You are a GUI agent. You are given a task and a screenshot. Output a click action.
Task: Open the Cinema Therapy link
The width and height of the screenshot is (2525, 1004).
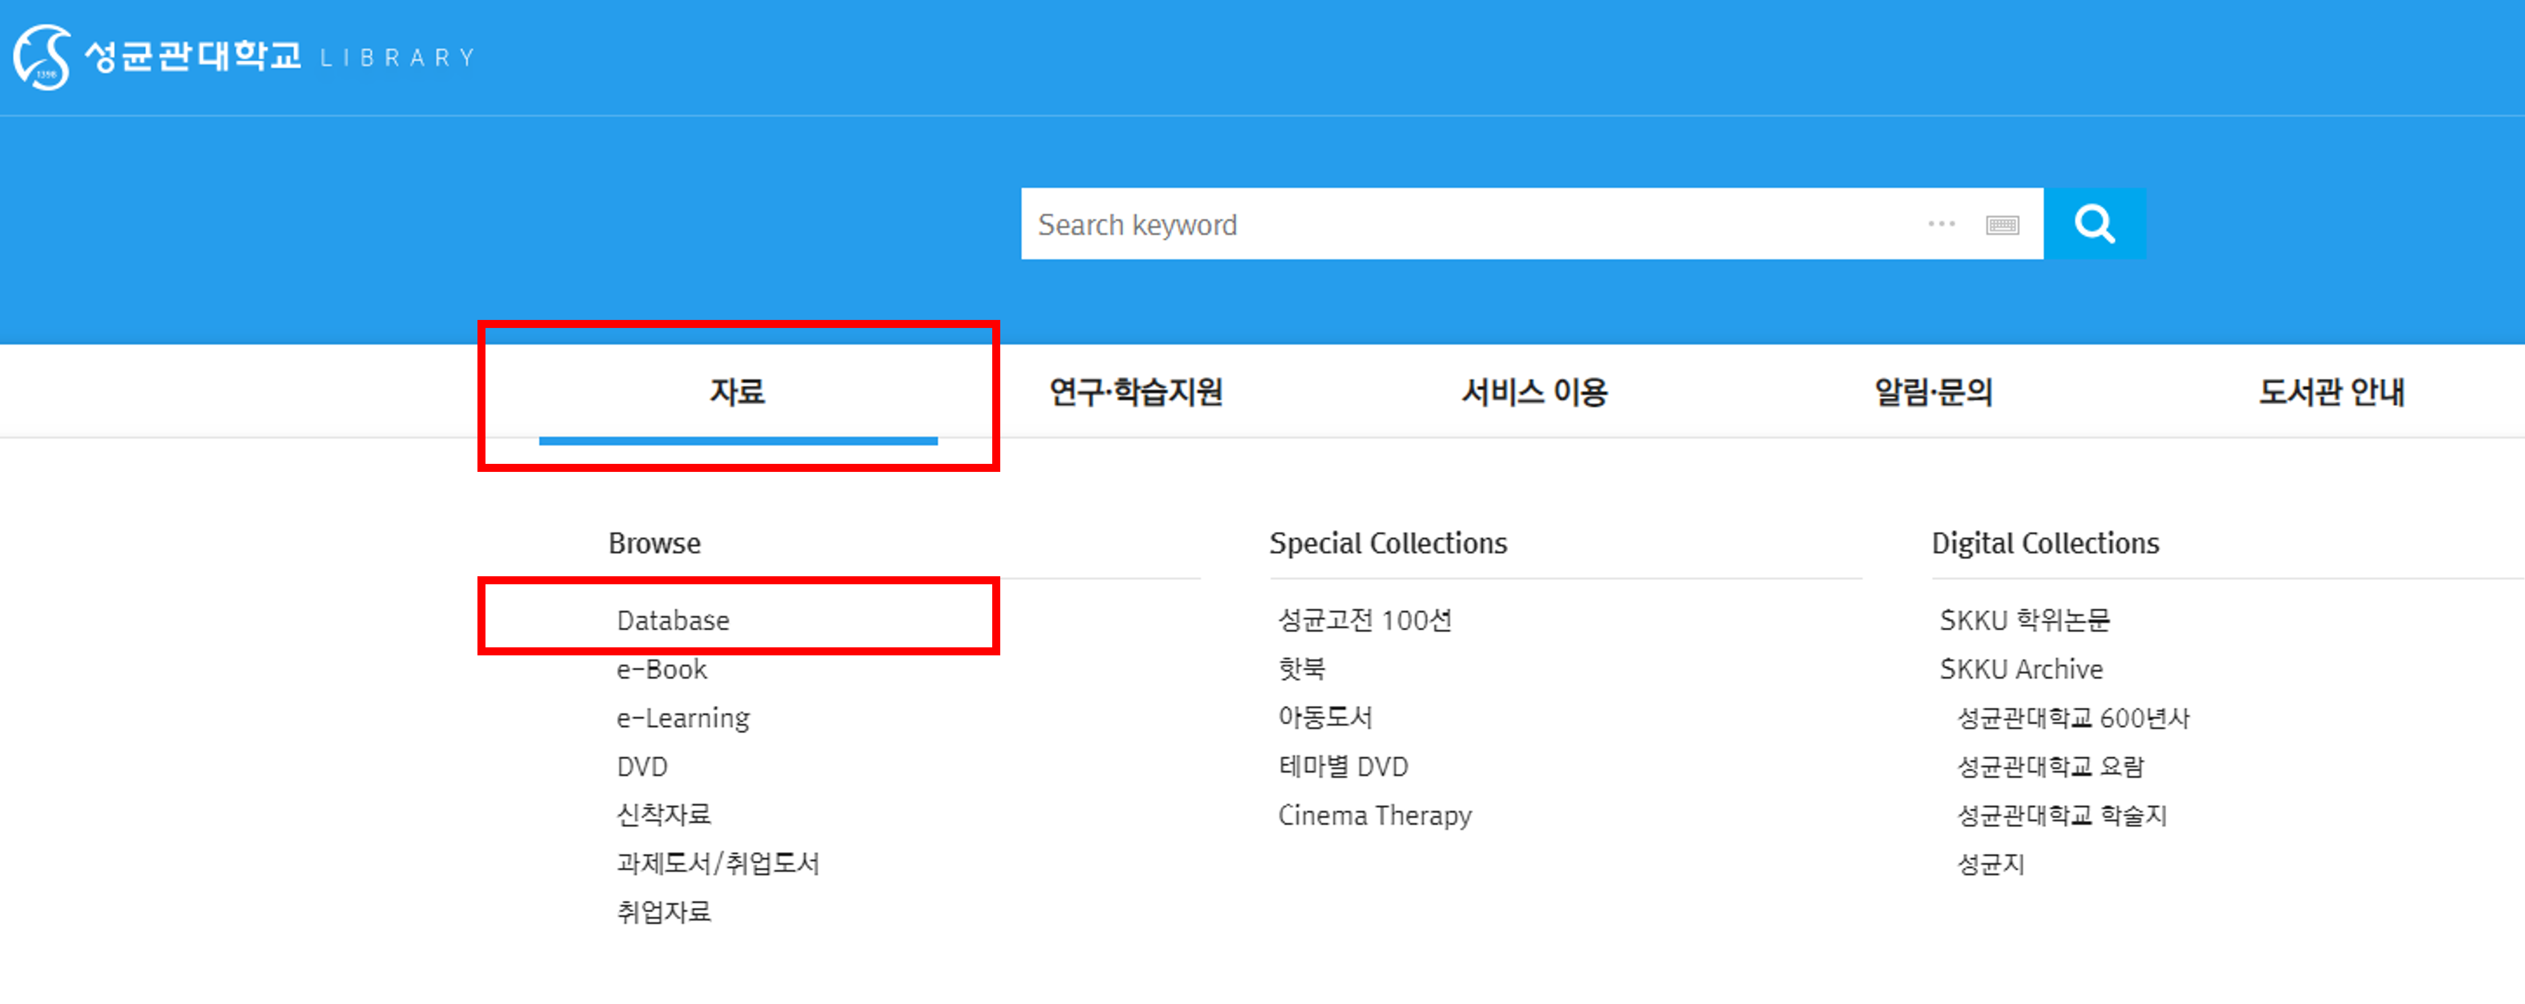1374,815
